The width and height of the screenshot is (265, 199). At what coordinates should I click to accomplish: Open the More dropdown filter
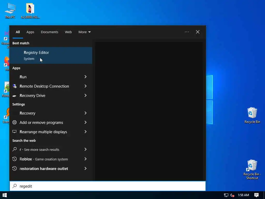tap(85, 32)
